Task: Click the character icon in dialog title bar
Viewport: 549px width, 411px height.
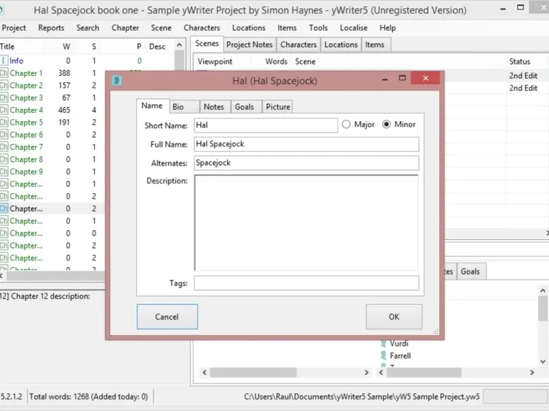Action: point(117,81)
